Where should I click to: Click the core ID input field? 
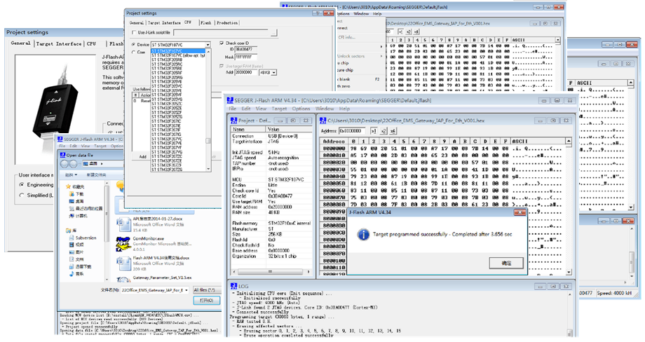[246, 50]
